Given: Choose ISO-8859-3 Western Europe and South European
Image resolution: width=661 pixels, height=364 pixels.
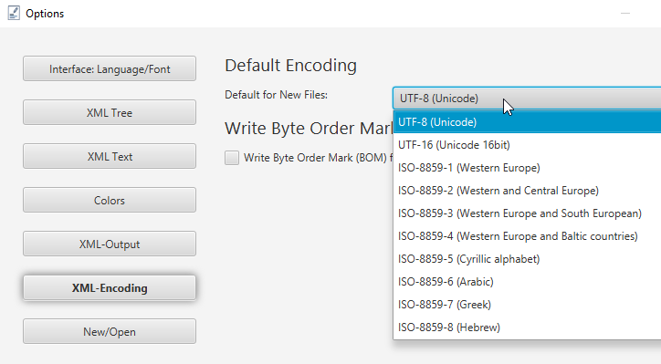Looking at the screenshot, I should pos(527,213).
